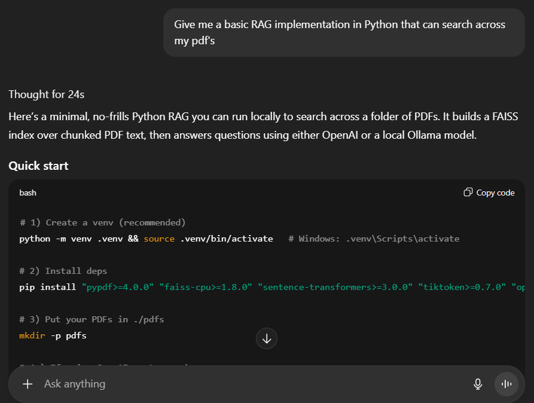Image resolution: width=534 pixels, height=403 pixels.
Task: Click the paragraph mentioning the FAISS index
Action: pyautogui.click(x=263, y=124)
